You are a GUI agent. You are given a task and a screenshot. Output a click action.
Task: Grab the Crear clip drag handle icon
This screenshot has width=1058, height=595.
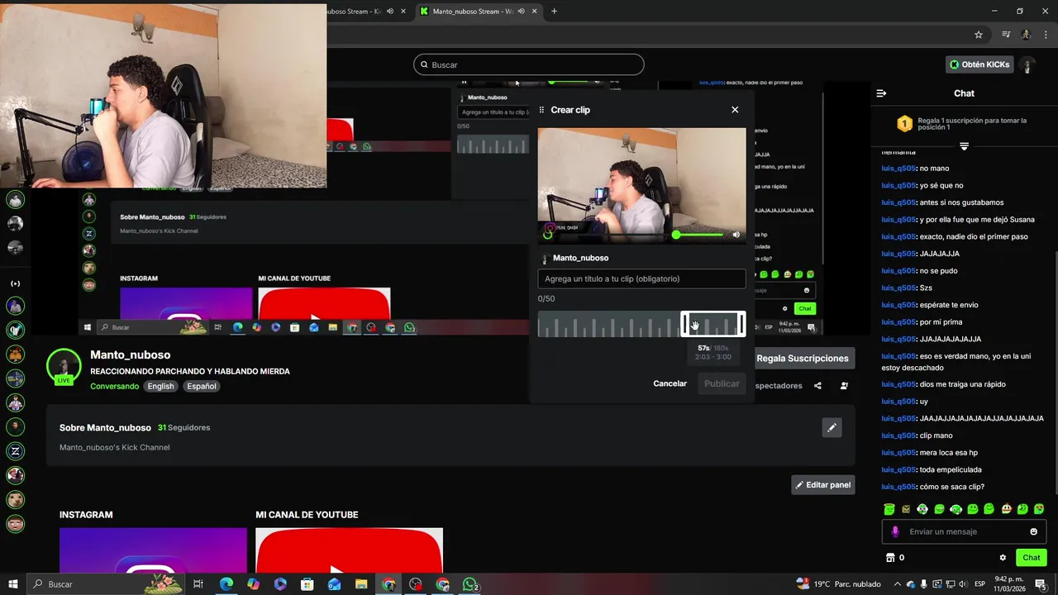(542, 110)
